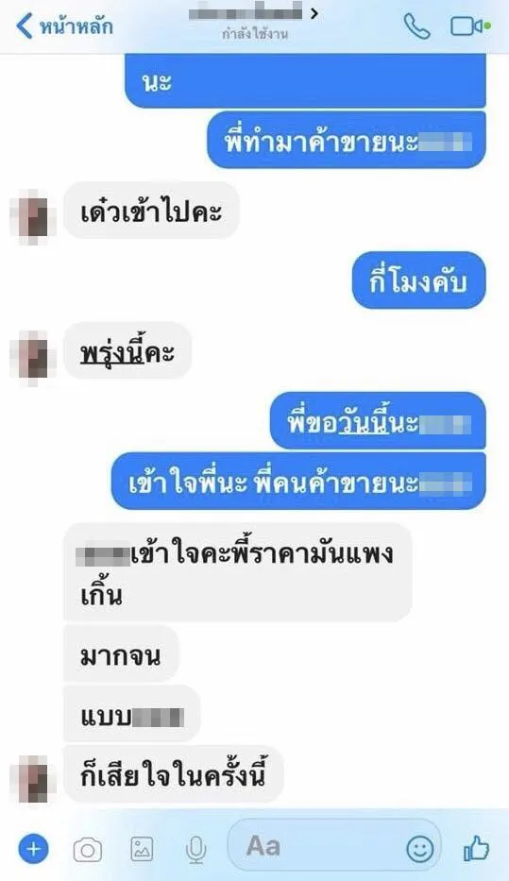Select the มากจน message bubble
This screenshot has height=881, width=509.
coord(121,653)
